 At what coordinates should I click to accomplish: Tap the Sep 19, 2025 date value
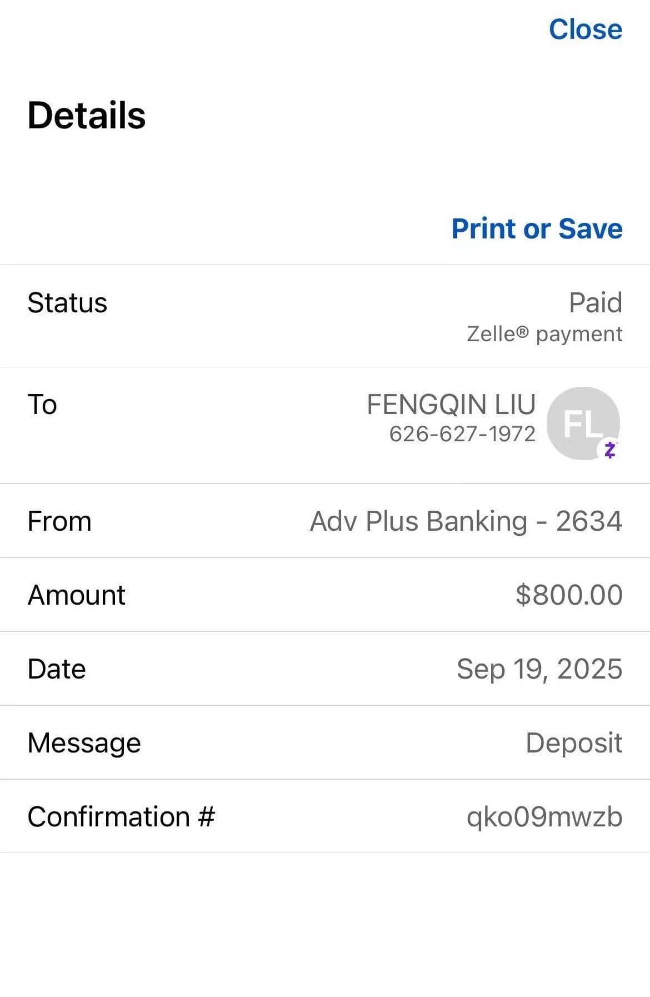539,669
